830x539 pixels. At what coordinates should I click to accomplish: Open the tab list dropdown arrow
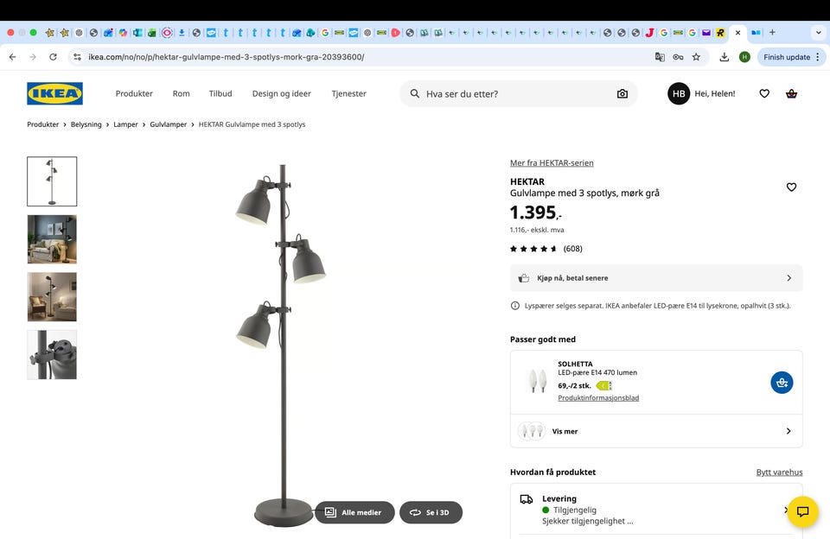pyautogui.click(x=818, y=33)
